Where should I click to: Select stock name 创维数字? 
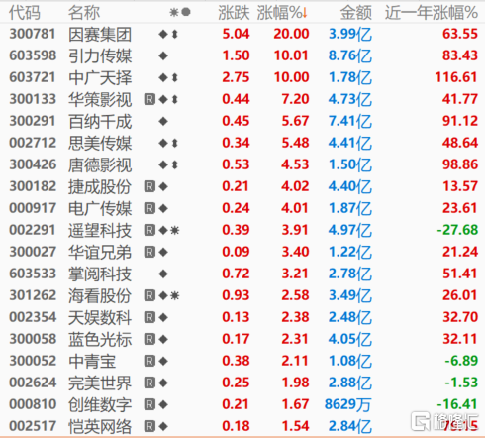[100, 404]
